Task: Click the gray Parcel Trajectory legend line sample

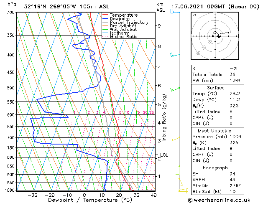Action: pyautogui.click(x=105, y=22)
